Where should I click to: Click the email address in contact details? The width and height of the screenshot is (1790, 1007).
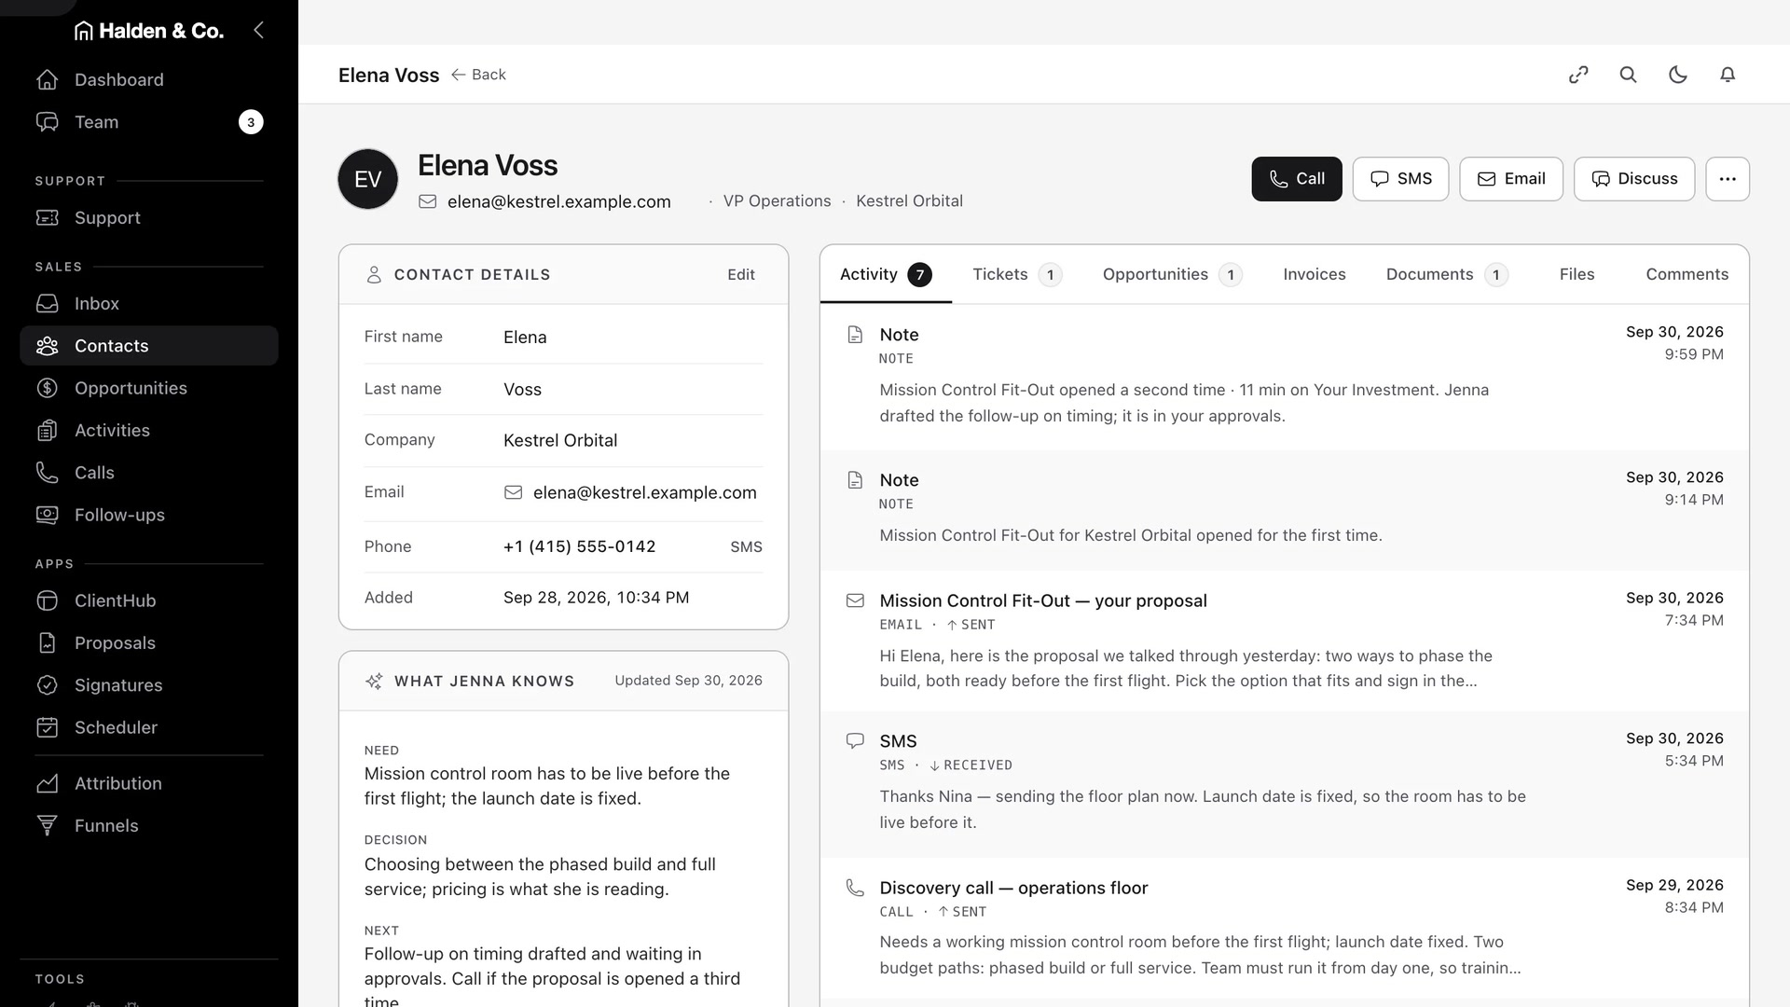coord(645,492)
